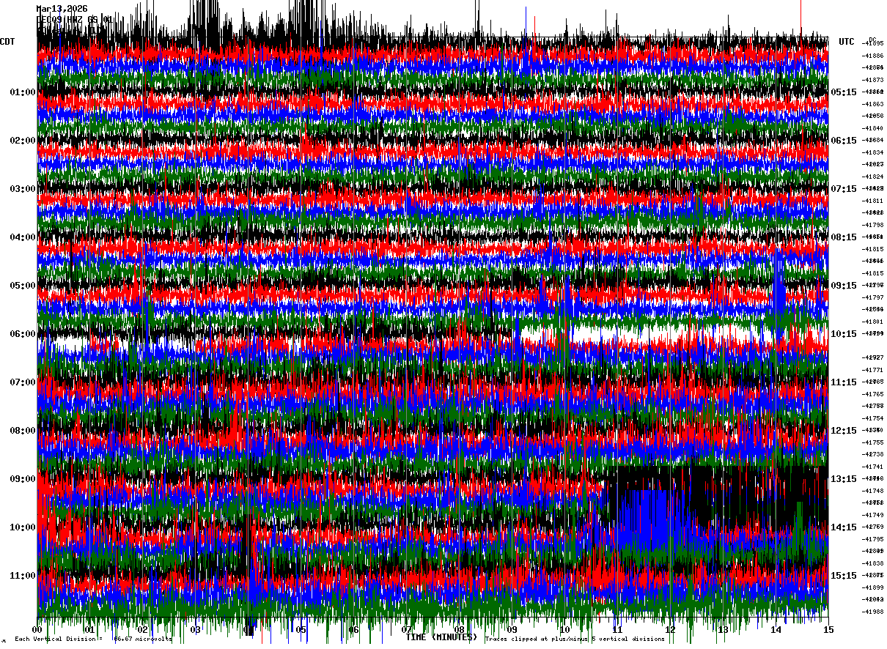Click the 06:15 UTC row label
This screenshot has height=649, width=887.
point(844,141)
